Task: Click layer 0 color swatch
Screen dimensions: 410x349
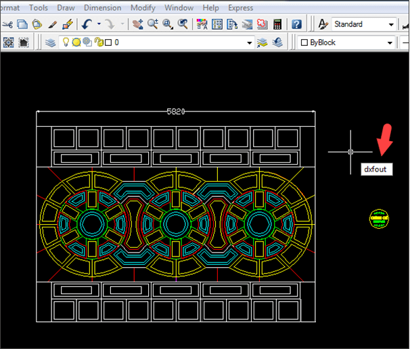Action: click(x=108, y=43)
